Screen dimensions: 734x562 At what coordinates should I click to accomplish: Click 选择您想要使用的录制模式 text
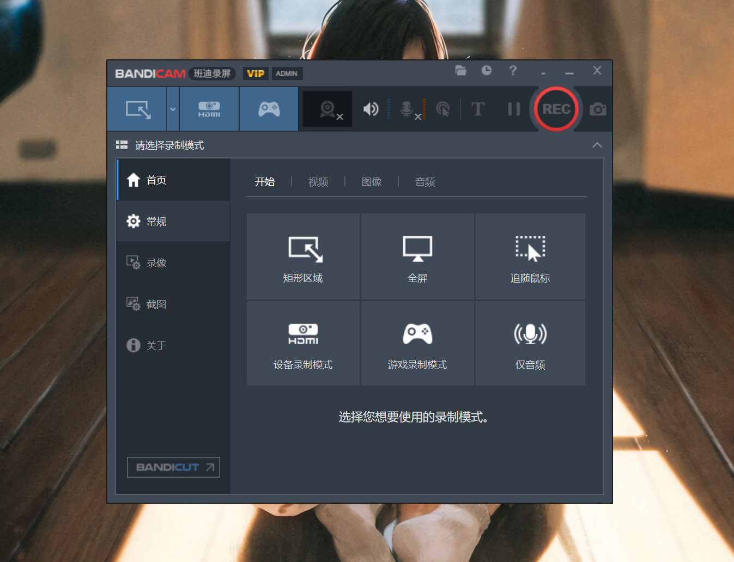(x=414, y=417)
